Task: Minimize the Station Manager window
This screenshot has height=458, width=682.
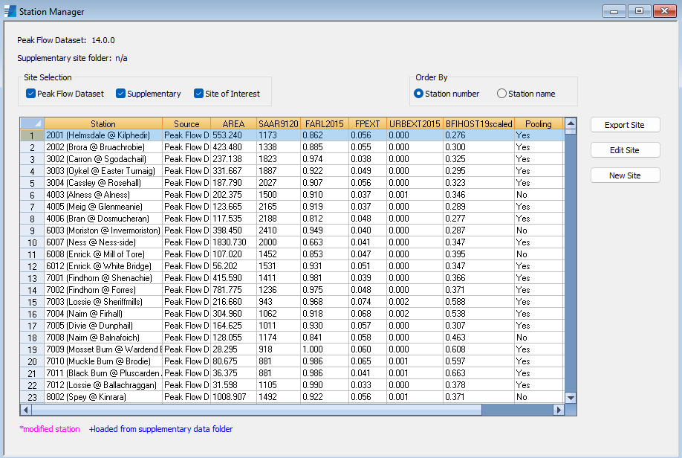Action: [614, 11]
